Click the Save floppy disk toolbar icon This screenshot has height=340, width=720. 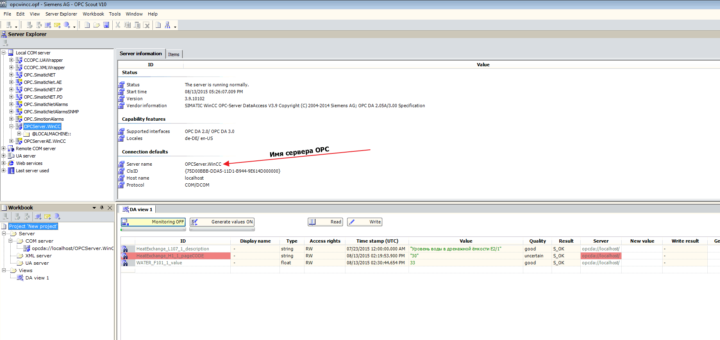pos(106,25)
